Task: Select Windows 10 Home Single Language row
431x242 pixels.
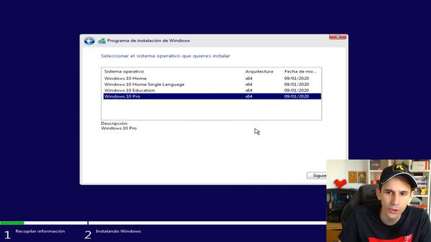Action: [212, 85]
